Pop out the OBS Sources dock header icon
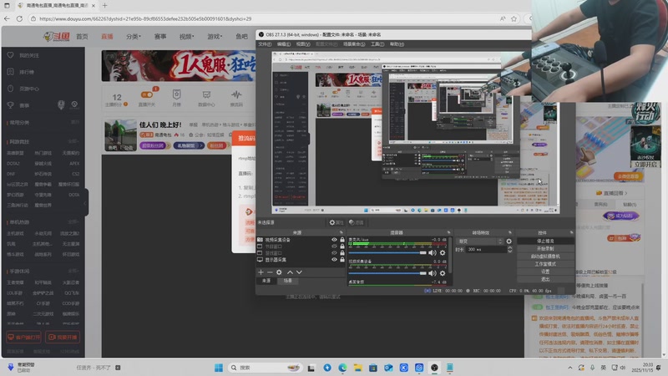Viewport: 668px width, 376px height. pos(342,233)
